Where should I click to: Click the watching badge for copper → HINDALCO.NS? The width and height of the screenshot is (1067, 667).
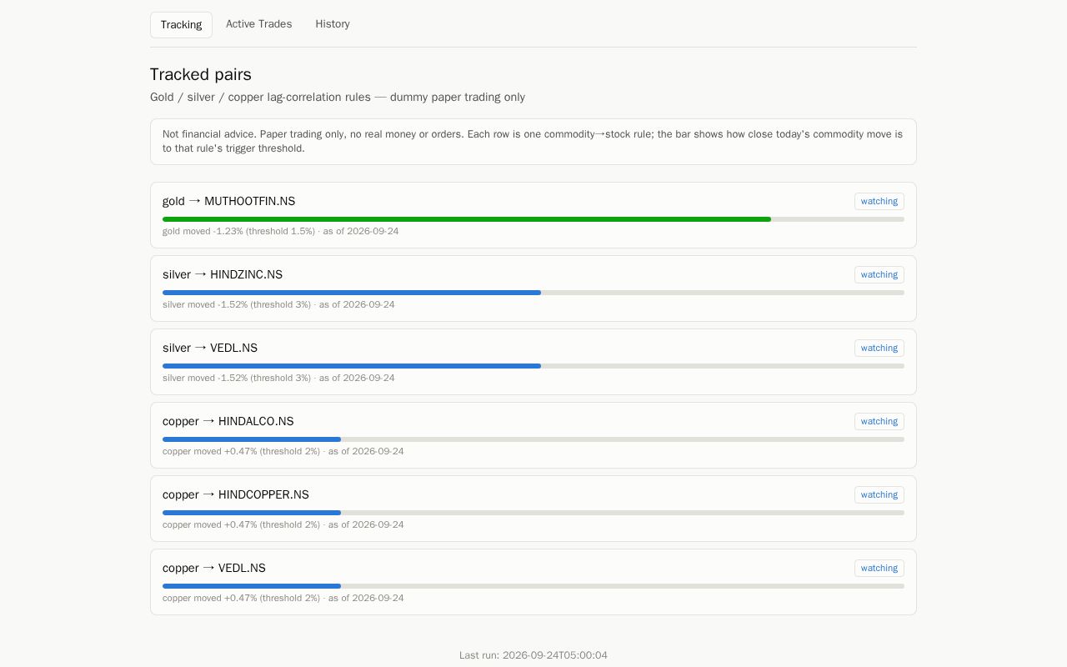point(879,421)
